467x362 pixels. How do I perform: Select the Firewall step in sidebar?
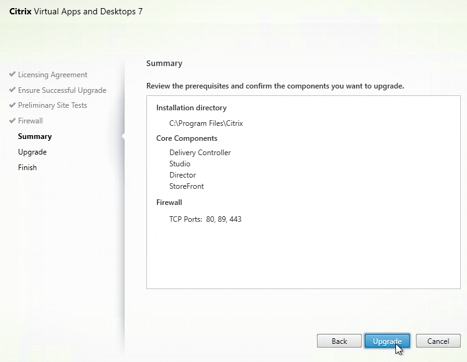coord(31,121)
